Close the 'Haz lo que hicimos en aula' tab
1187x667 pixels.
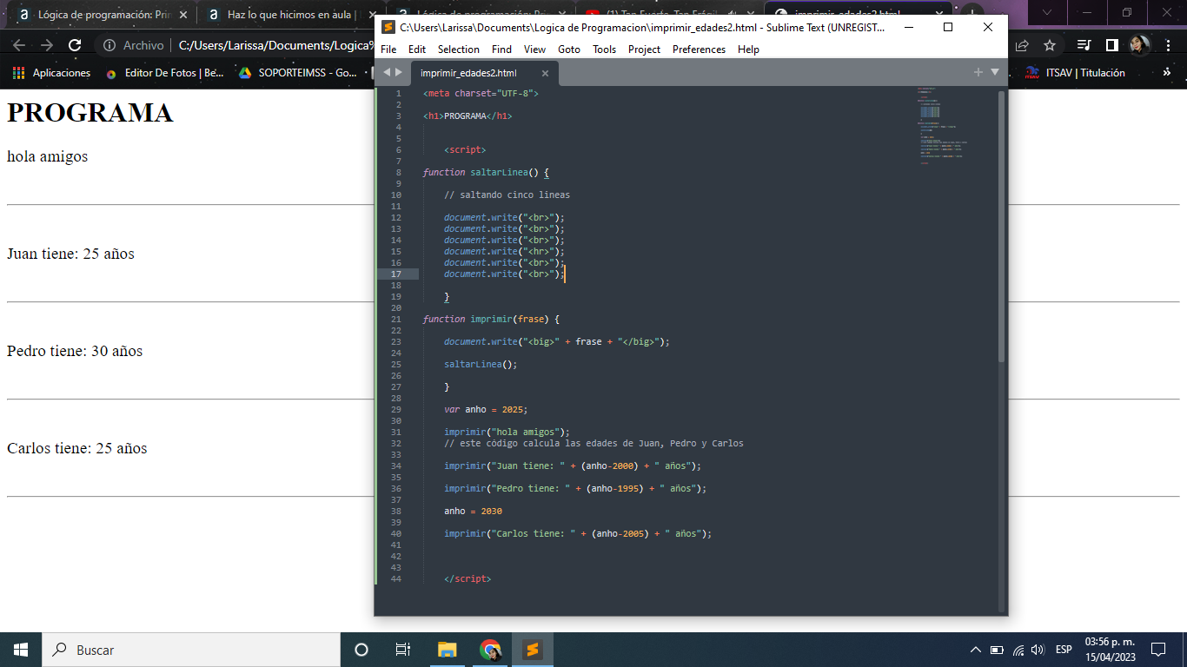pyautogui.click(x=372, y=14)
